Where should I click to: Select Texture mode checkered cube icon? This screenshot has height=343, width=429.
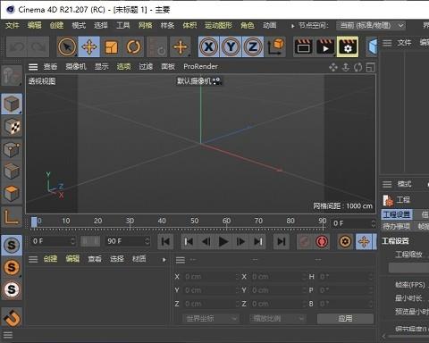[12, 126]
